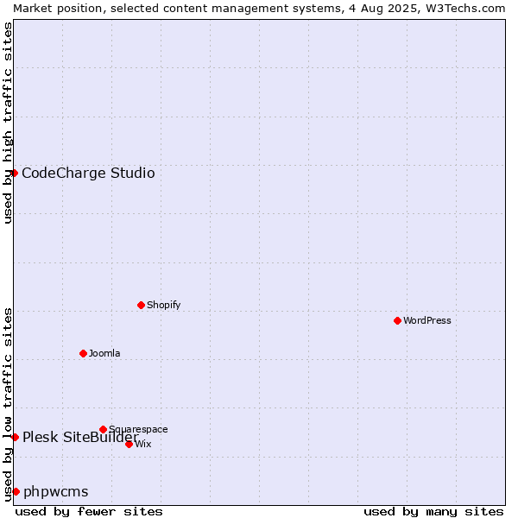Viewport: 518px width, 518px height.
Task: Click the chart title mentioning W3Techs.com
Action: pyautogui.click(x=259, y=9)
